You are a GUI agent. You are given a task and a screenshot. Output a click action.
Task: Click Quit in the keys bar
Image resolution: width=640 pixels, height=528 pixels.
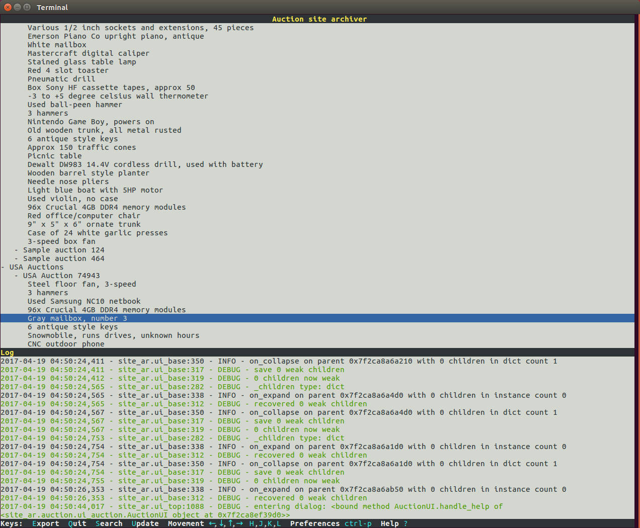77,523
